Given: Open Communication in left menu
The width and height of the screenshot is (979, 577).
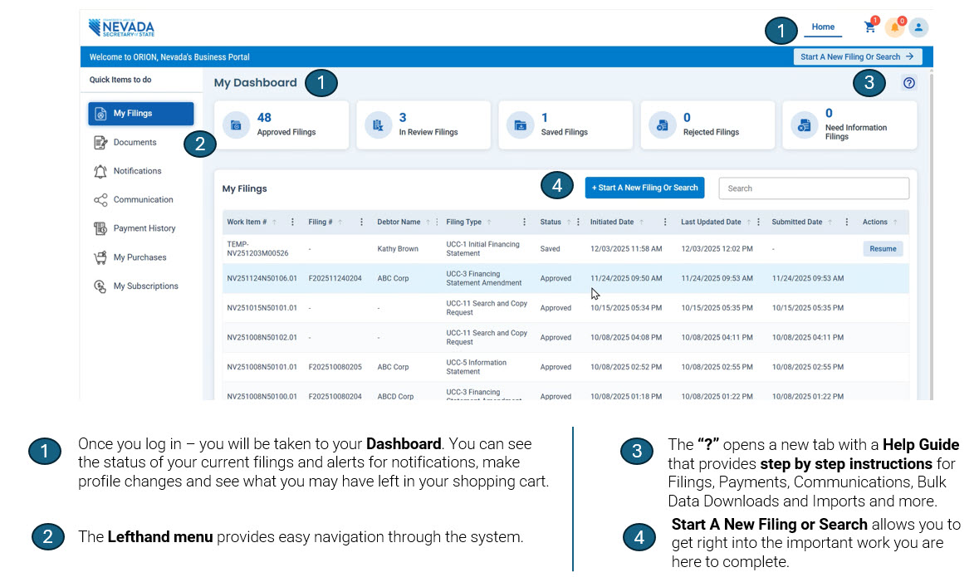Looking at the screenshot, I should pyautogui.click(x=143, y=200).
